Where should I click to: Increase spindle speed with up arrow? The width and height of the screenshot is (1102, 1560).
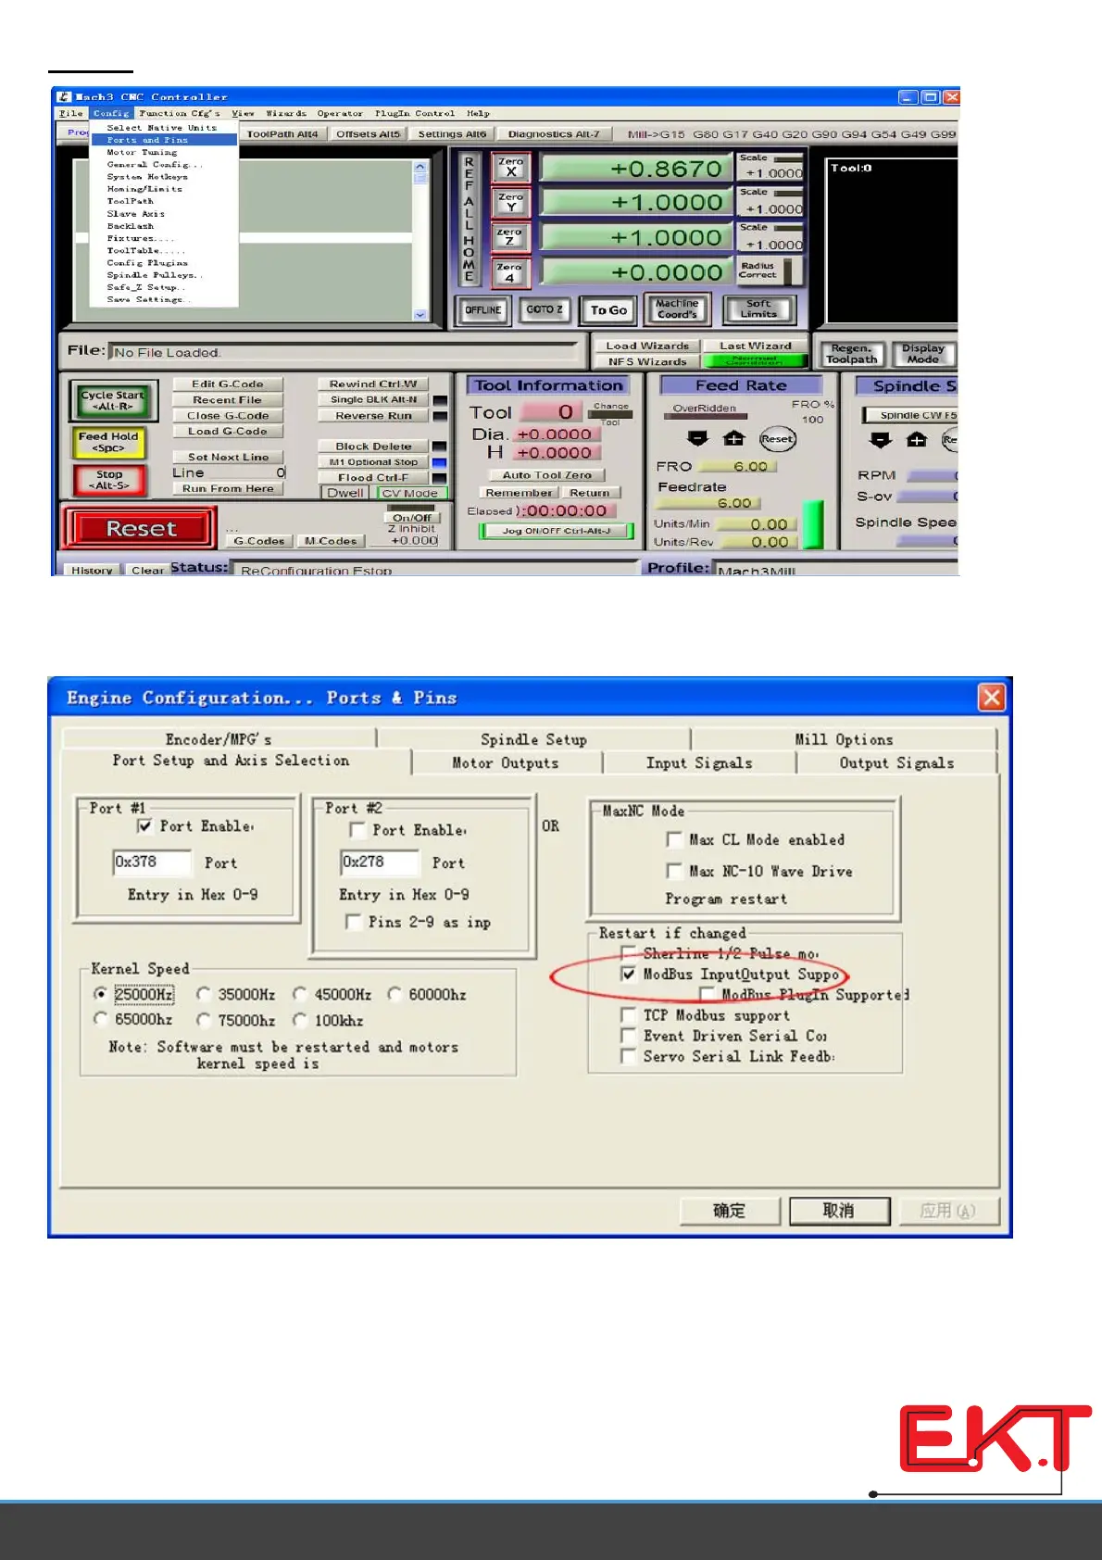pos(916,439)
